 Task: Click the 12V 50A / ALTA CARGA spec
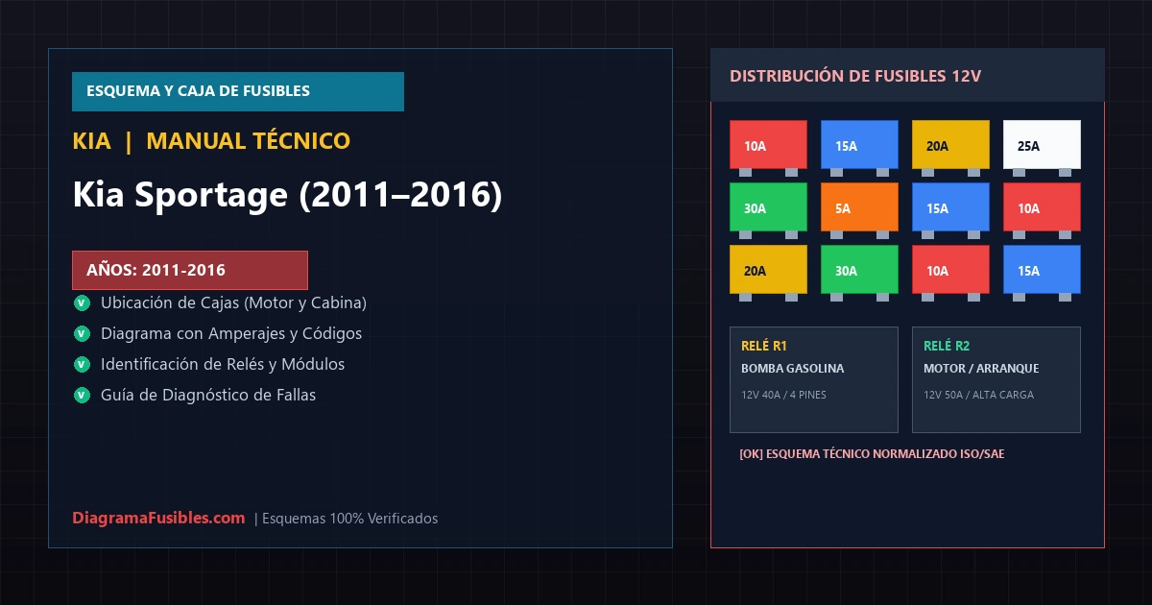(x=978, y=395)
